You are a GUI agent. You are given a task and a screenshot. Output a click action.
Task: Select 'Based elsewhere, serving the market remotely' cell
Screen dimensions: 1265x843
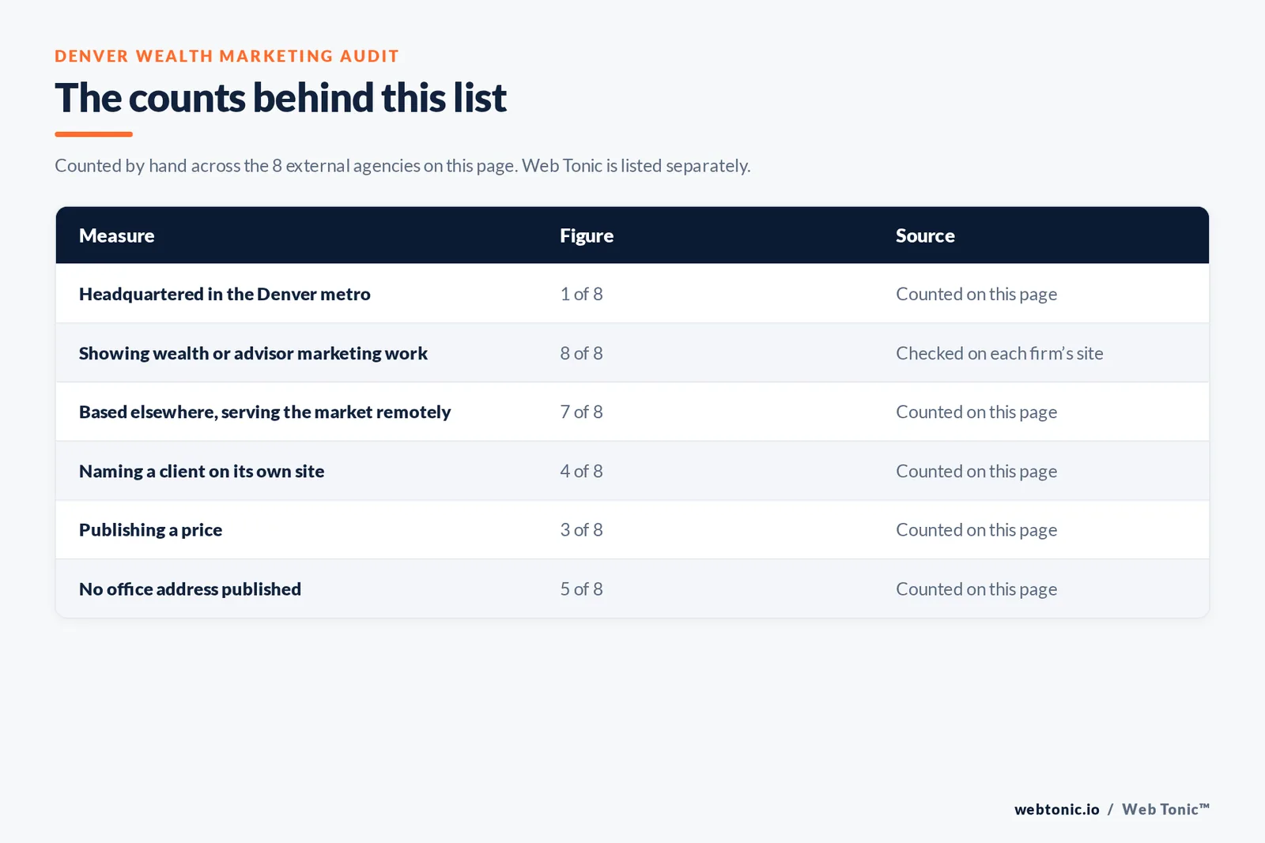[265, 412]
